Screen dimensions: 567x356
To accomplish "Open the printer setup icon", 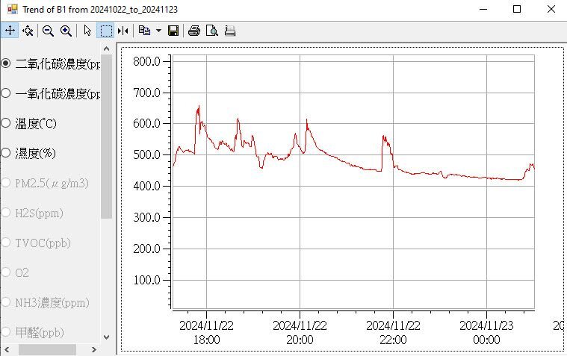I will 230,31.
